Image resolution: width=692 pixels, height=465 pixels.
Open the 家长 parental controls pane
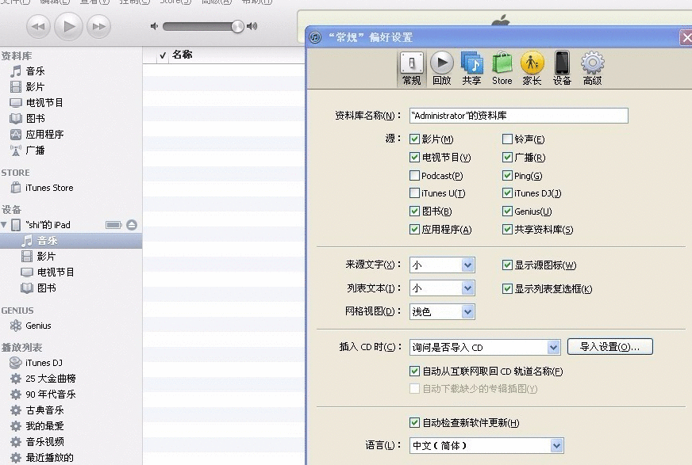[x=532, y=67]
